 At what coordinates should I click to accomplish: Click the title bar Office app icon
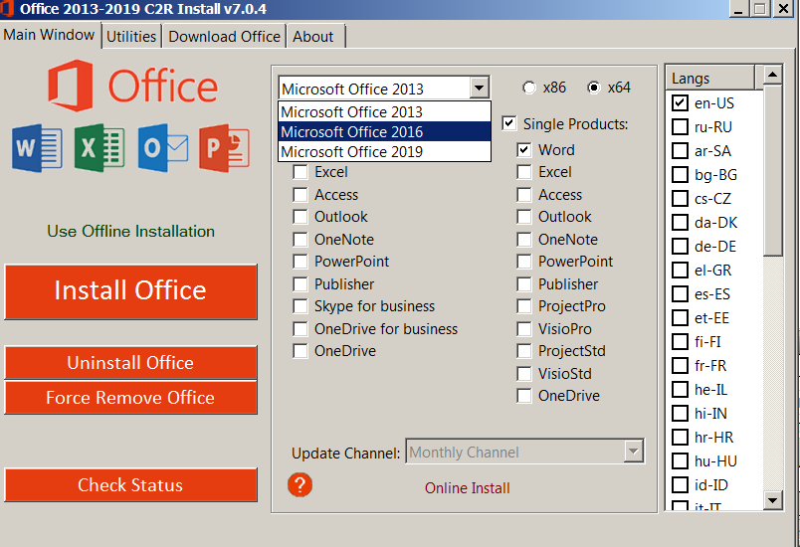(x=7, y=8)
